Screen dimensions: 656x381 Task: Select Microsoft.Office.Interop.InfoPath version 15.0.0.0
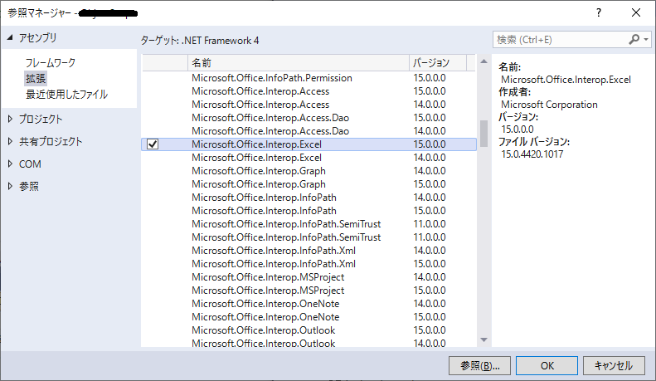pos(309,211)
